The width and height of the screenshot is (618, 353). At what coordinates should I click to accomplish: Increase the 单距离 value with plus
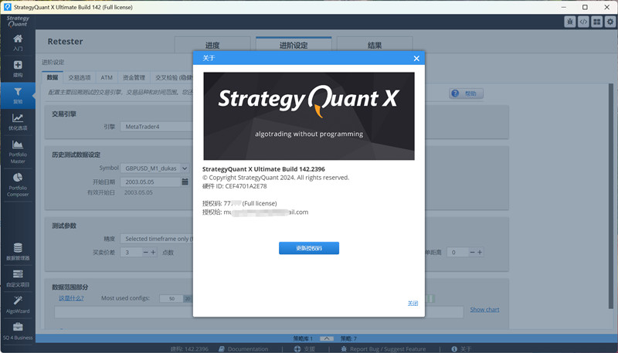[480, 252]
